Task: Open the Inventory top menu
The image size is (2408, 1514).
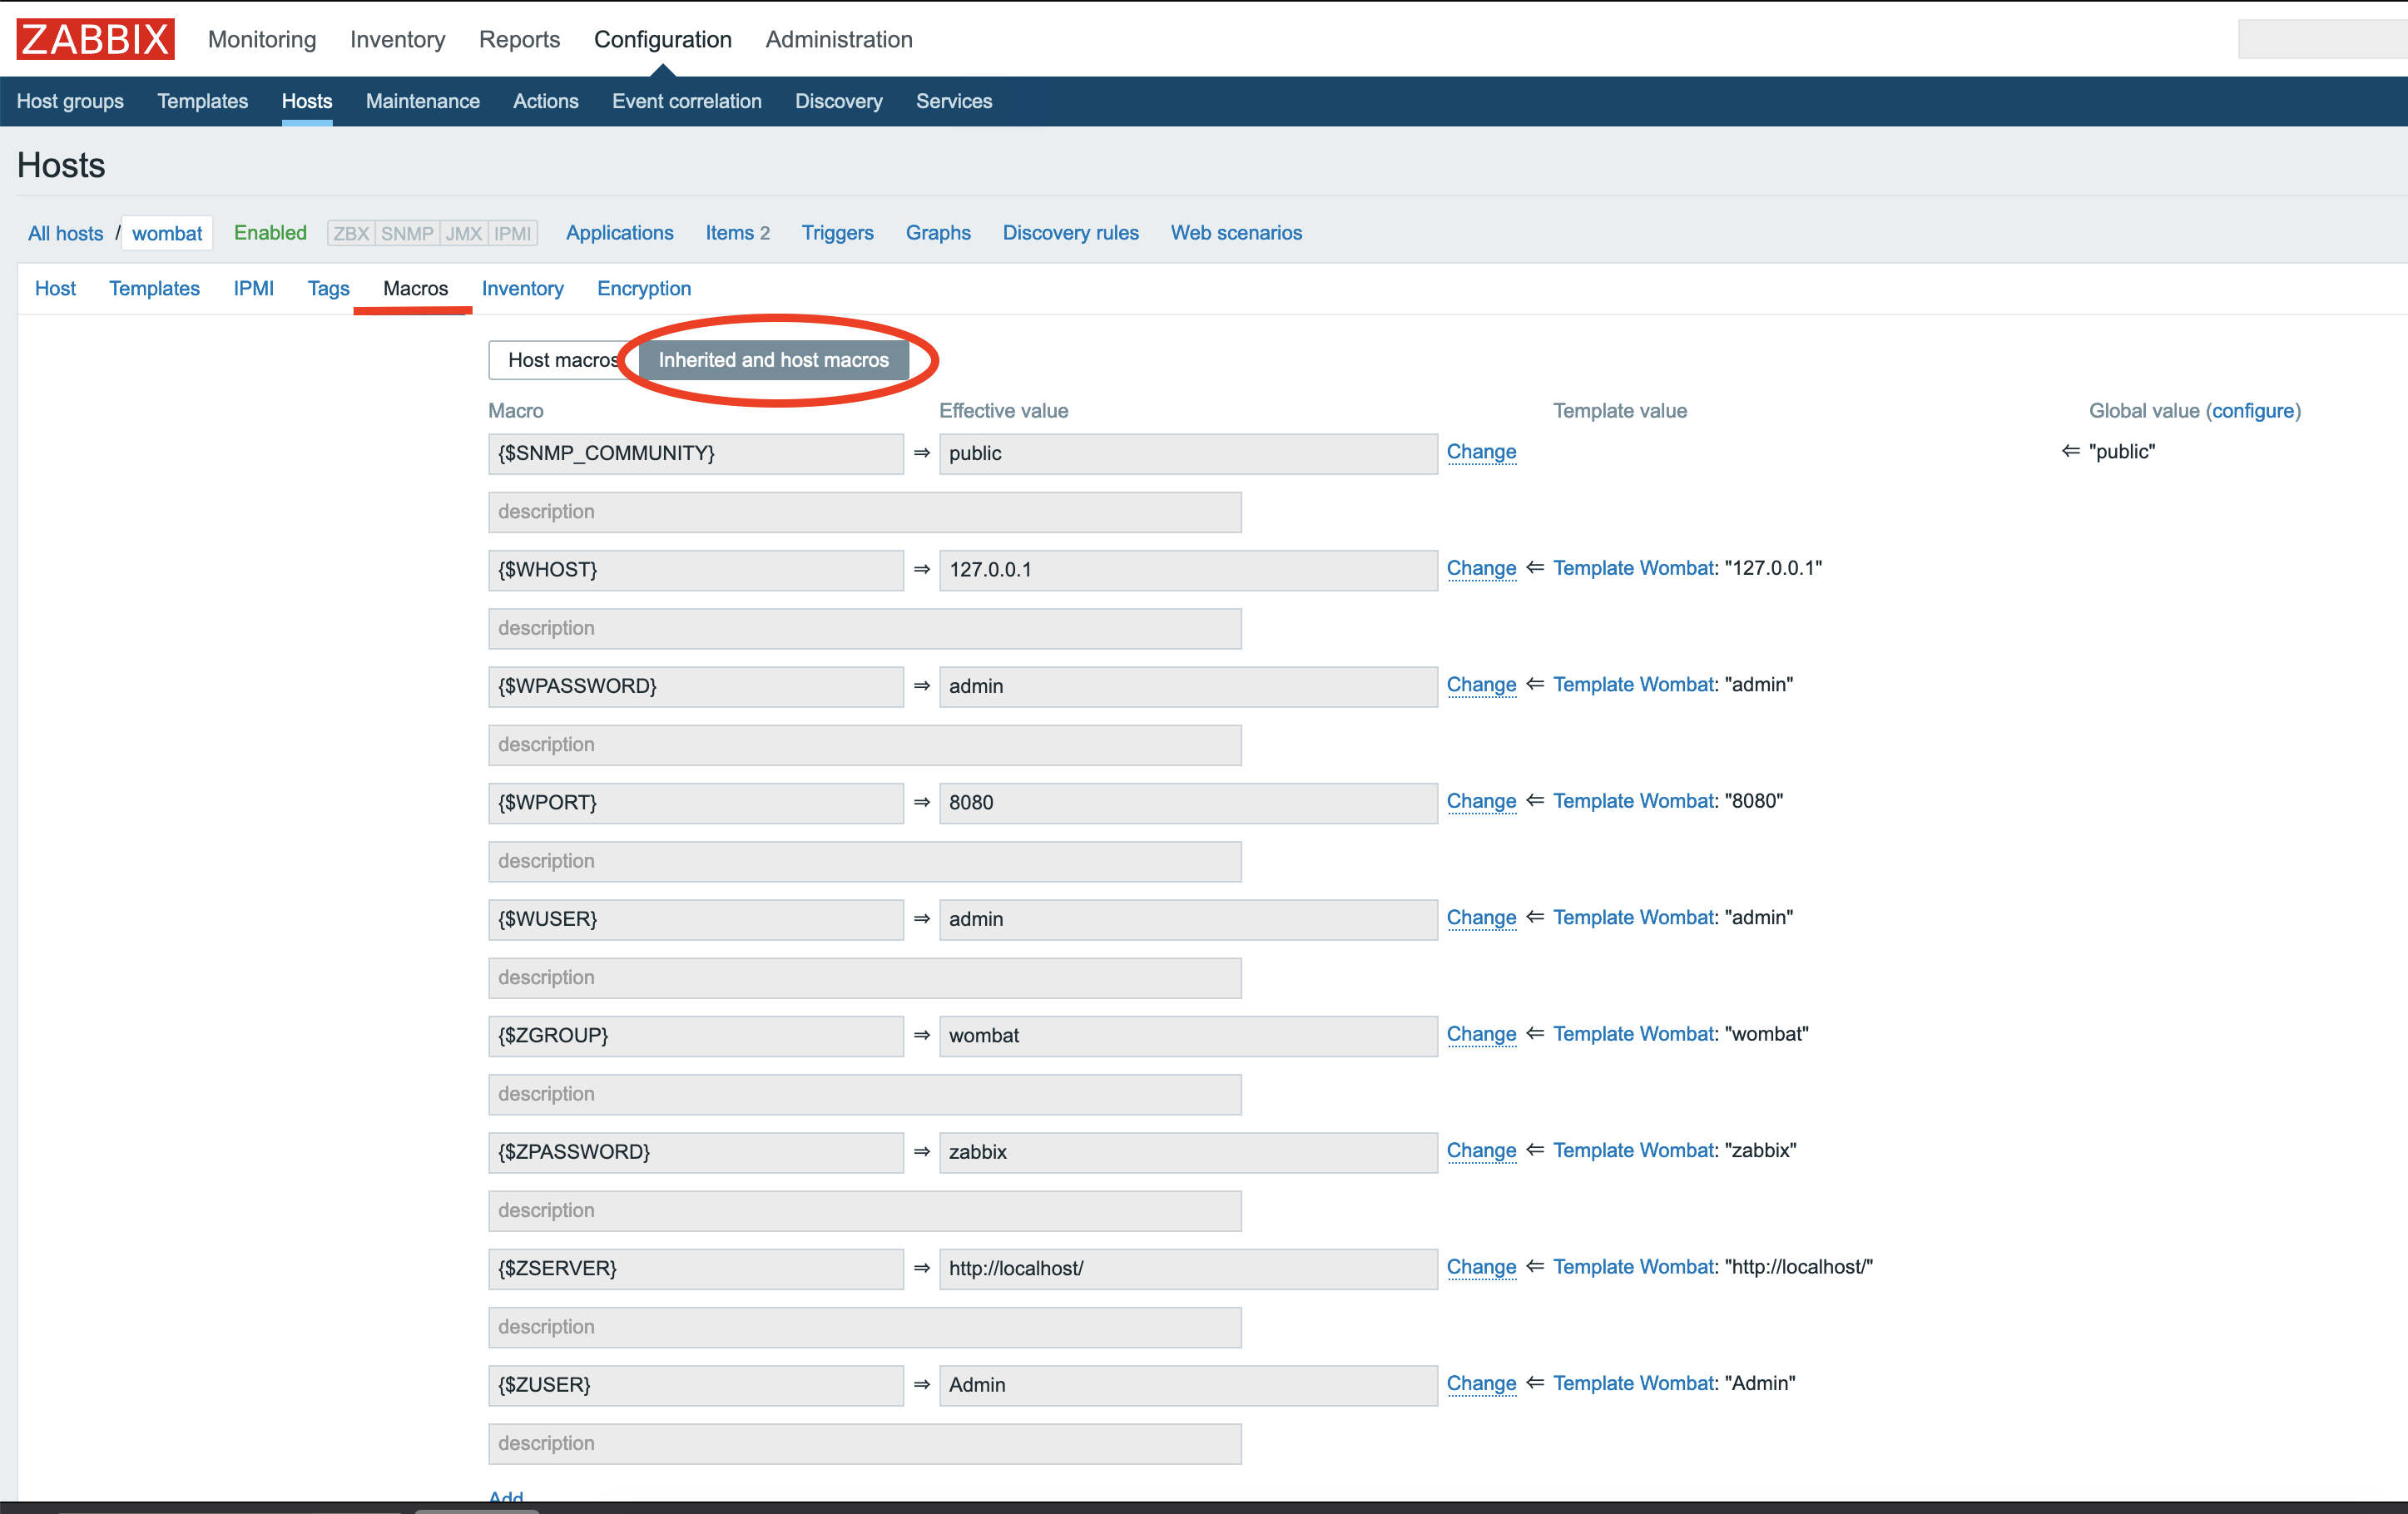Action: click(x=397, y=39)
